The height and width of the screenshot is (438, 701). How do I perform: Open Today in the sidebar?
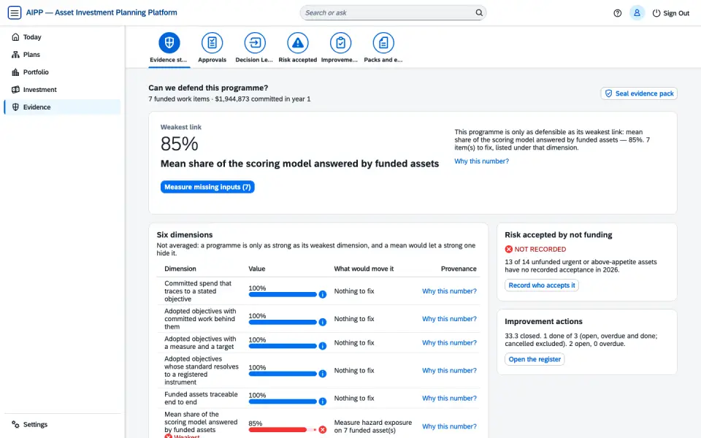pyautogui.click(x=62, y=37)
